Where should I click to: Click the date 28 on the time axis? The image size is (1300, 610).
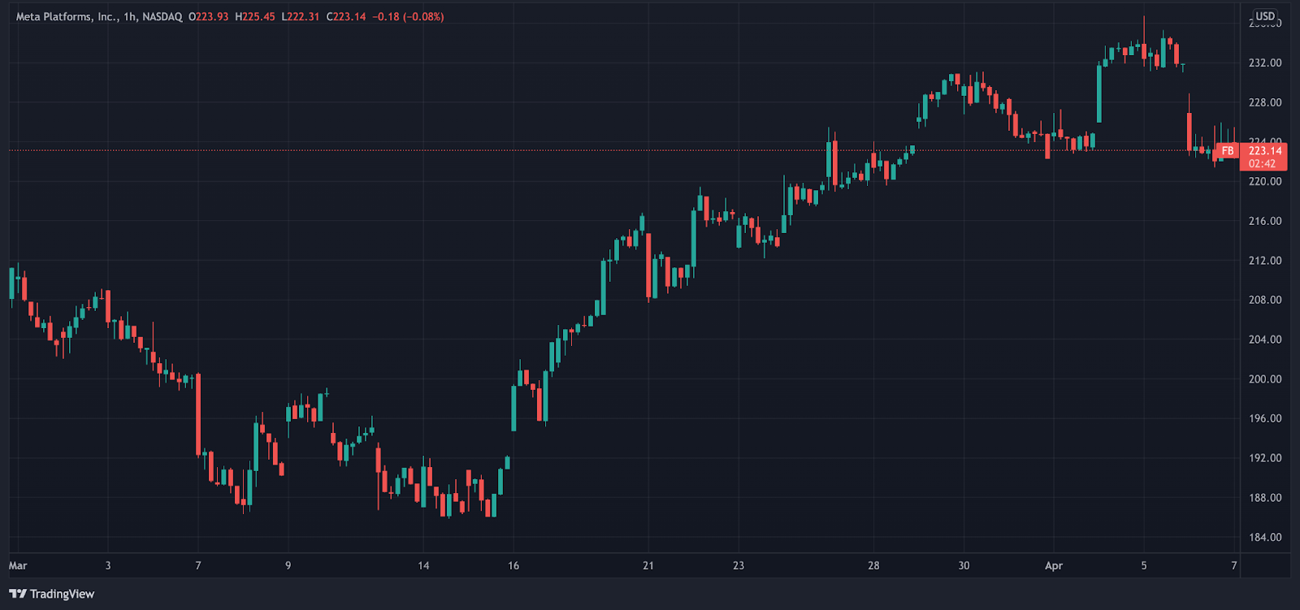pyautogui.click(x=873, y=566)
